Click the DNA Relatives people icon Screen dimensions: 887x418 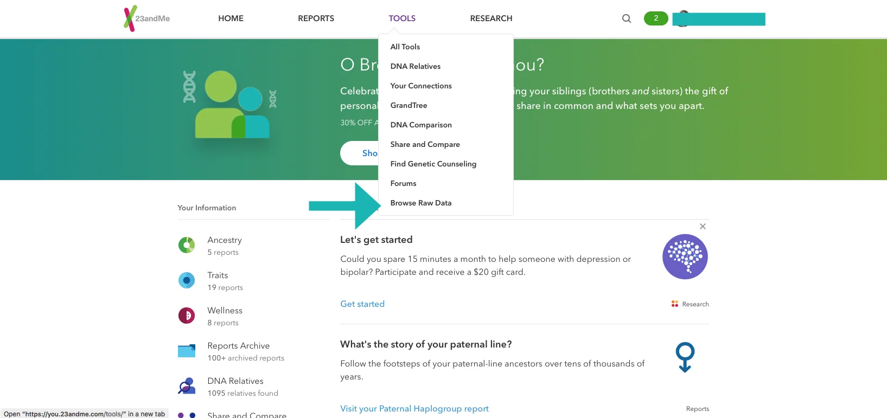click(187, 386)
